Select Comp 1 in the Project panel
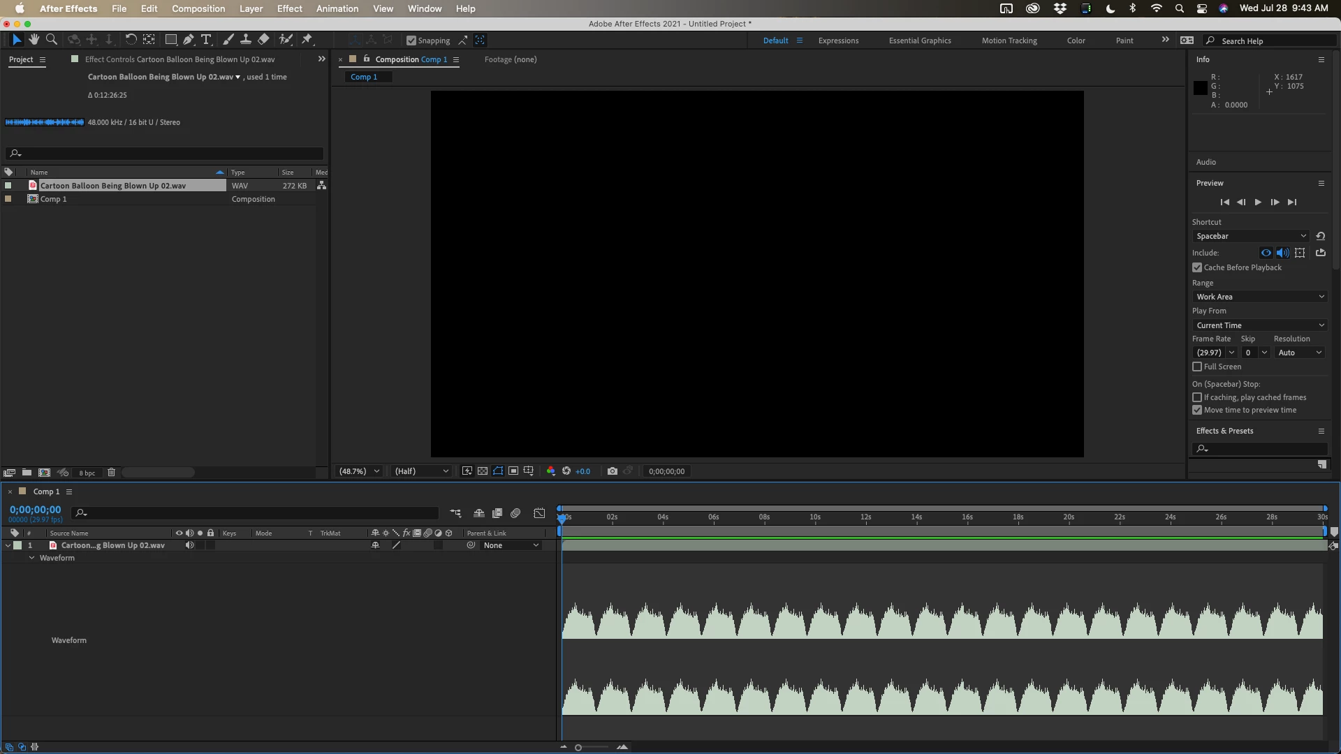Image resolution: width=1341 pixels, height=754 pixels. tap(54, 199)
